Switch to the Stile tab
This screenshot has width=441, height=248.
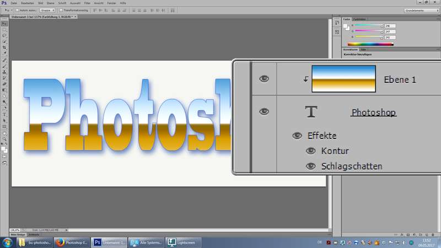click(363, 50)
